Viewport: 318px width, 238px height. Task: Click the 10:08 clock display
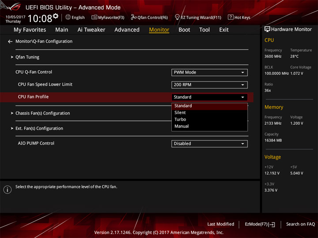[x=40, y=19]
